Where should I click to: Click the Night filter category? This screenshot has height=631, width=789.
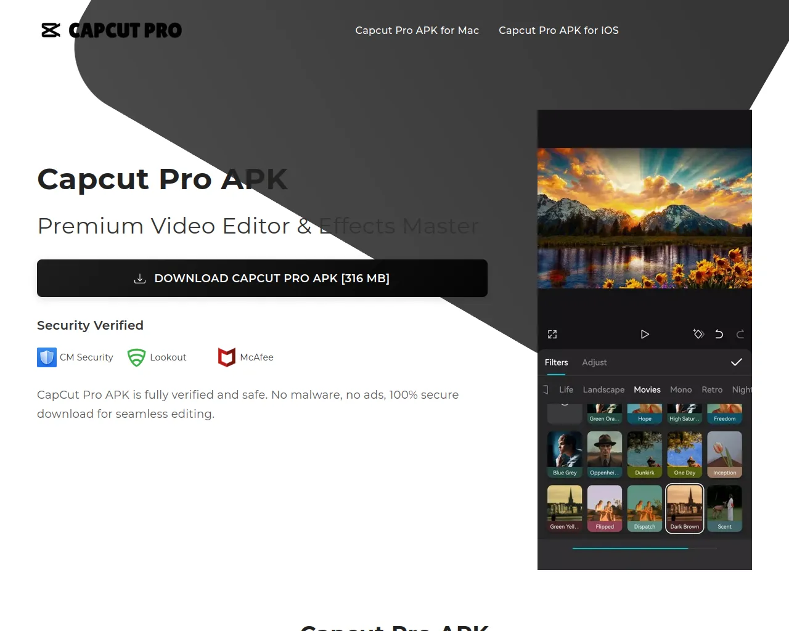pos(742,389)
